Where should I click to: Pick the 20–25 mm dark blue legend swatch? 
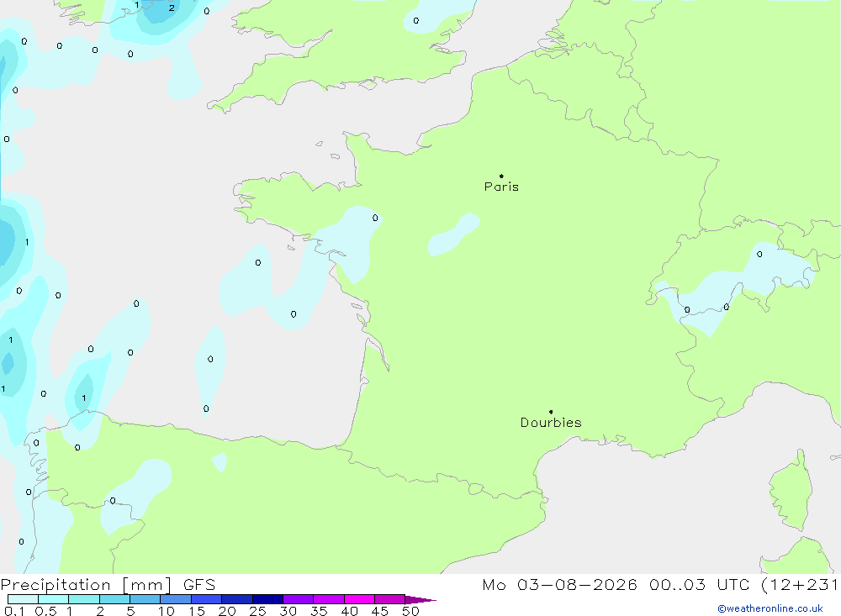237,599
